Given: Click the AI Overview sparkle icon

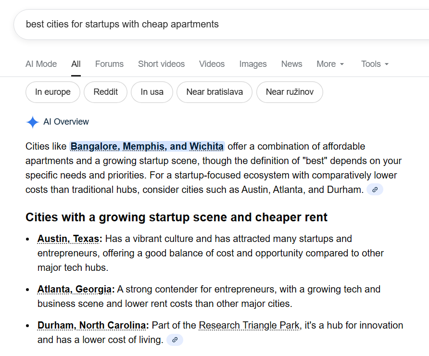Looking at the screenshot, I should (x=32, y=122).
